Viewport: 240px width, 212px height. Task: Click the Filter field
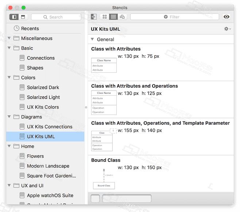(x=175, y=17)
